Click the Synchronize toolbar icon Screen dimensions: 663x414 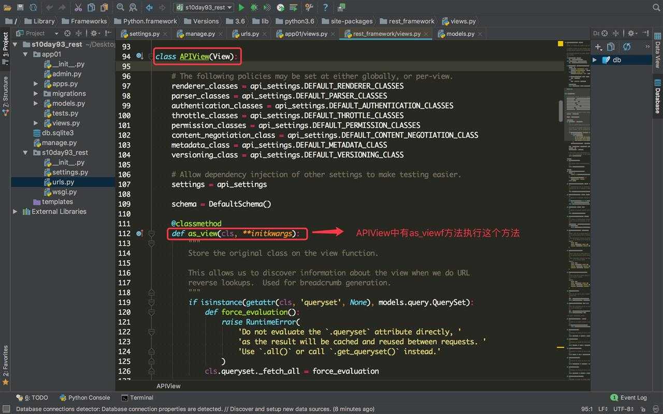(33, 7)
